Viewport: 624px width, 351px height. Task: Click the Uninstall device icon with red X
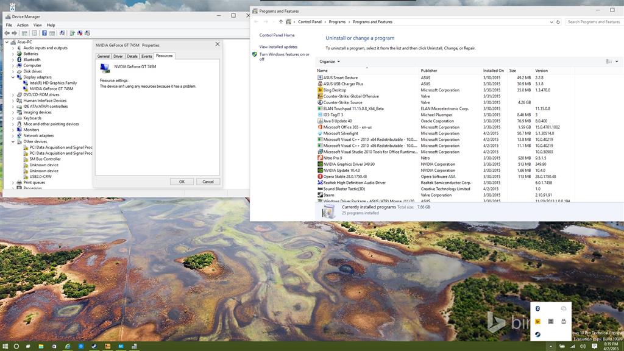pos(80,33)
